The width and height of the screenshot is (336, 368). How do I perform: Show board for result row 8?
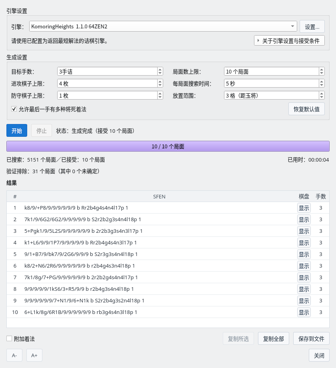304,289
